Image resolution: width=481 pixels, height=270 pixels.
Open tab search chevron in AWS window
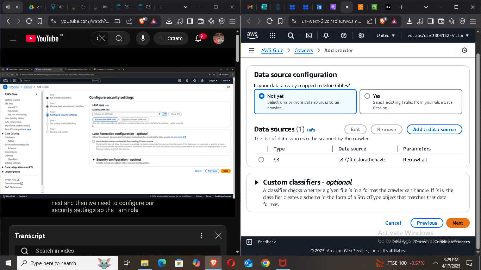[426, 7]
